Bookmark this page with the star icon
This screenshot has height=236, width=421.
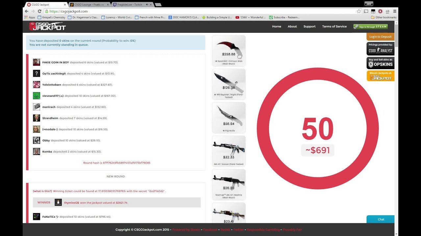coord(359,11)
